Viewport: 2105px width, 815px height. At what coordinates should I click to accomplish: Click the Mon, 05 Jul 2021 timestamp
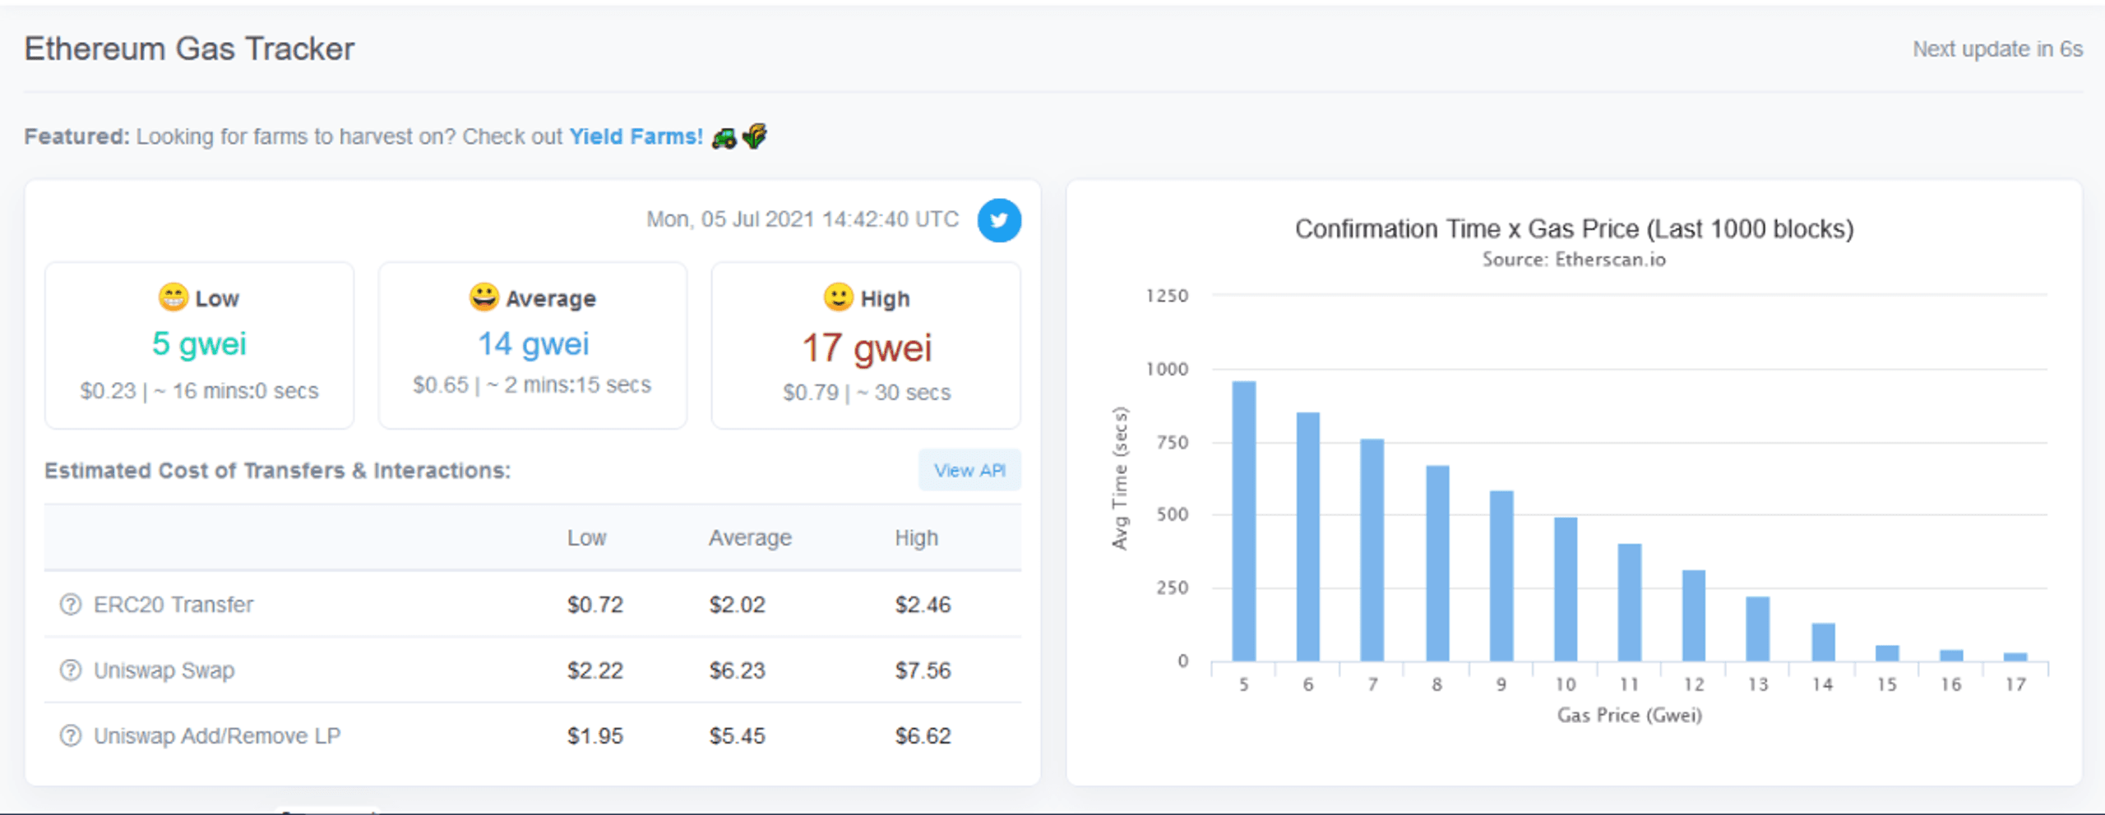803,219
